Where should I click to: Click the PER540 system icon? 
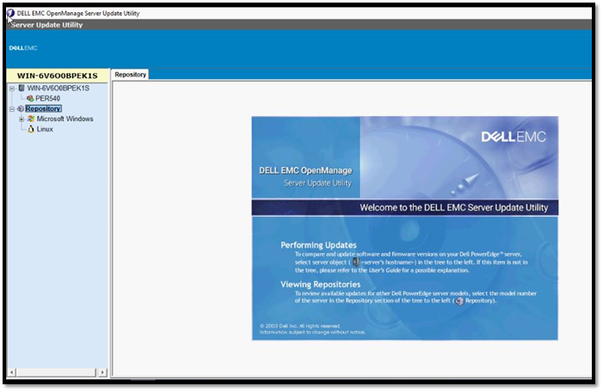pos(30,98)
